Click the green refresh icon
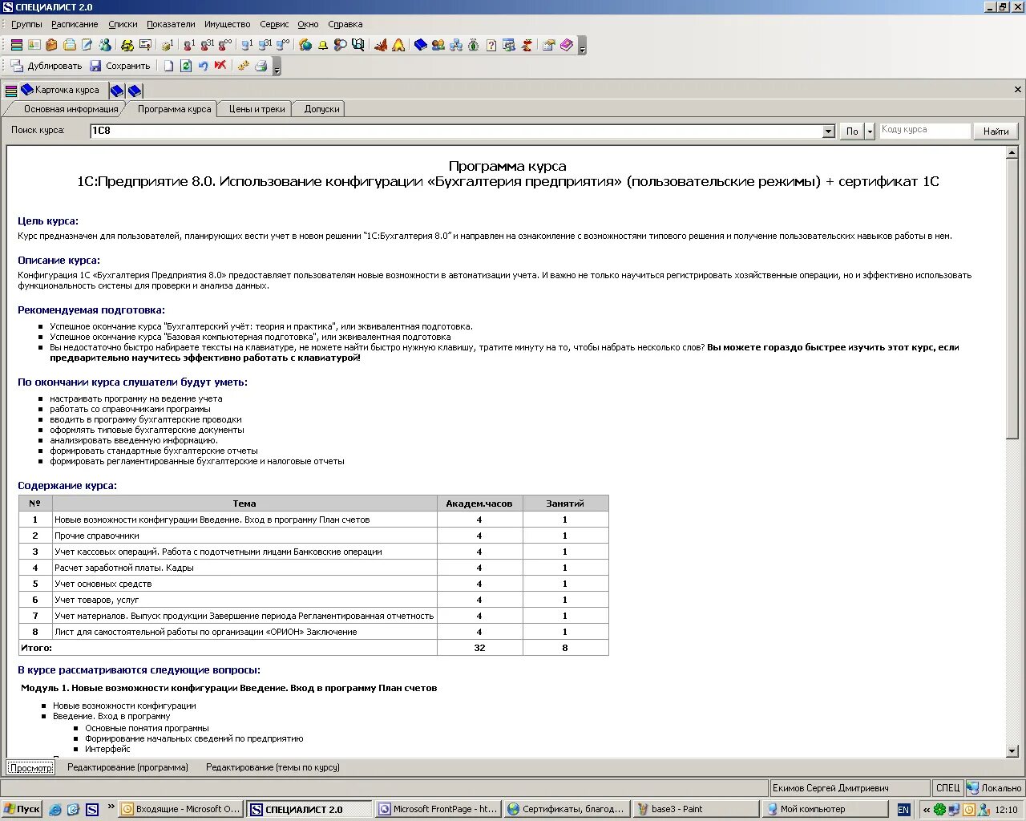This screenshot has width=1026, height=821. coord(186,66)
